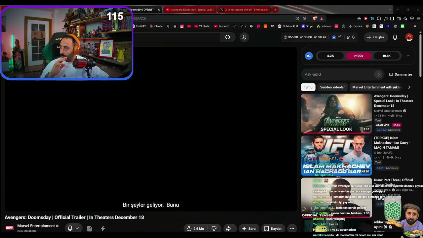Open the browser hamburger menu
Viewport: 423px width, 238px height.
click(x=418, y=19)
